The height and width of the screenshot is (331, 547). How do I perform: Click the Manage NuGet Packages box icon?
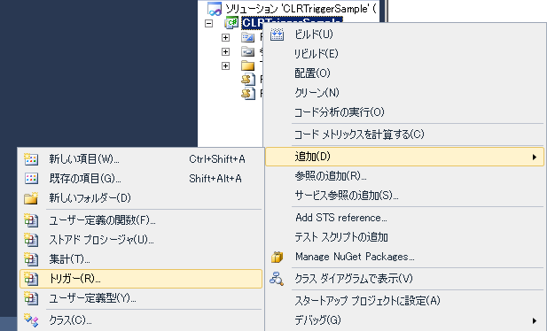coord(277,257)
